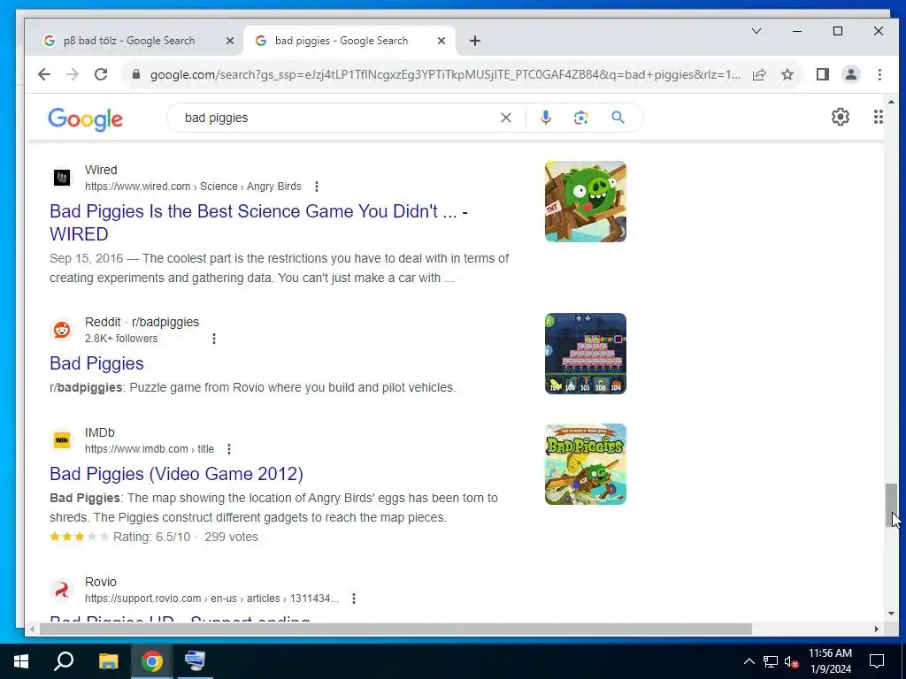Click the browser forward arrow
The height and width of the screenshot is (679, 906).
[73, 74]
